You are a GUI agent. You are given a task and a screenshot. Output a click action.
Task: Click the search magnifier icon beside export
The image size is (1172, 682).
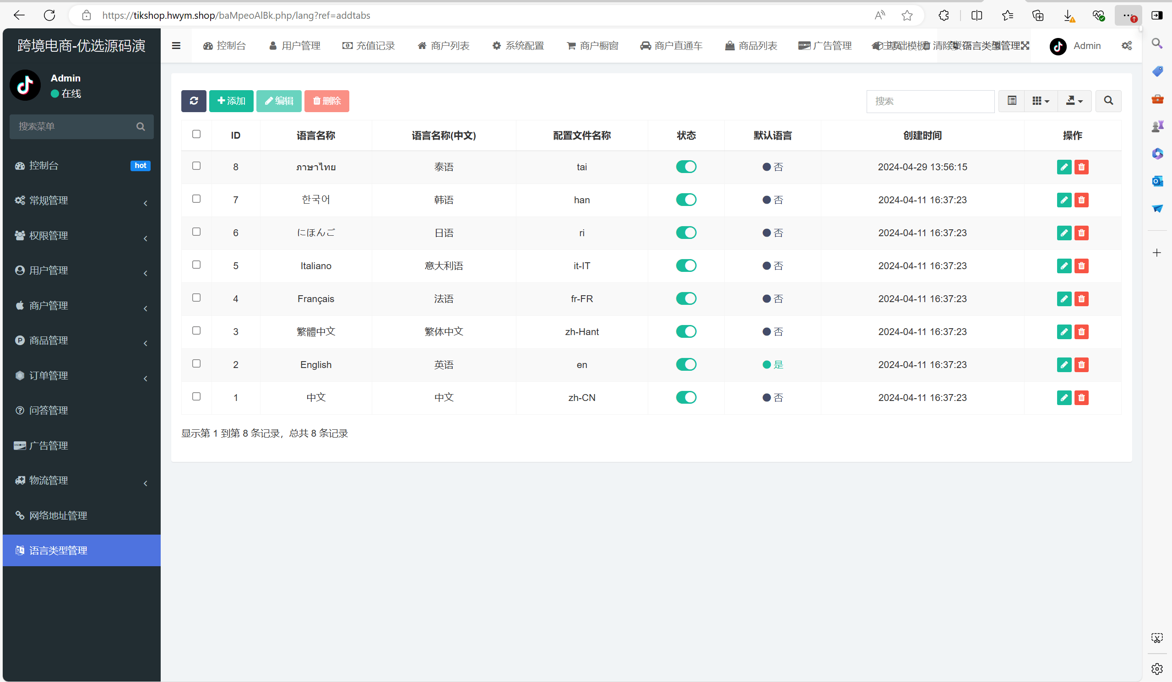pyautogui.click(x=1108, y=101)
